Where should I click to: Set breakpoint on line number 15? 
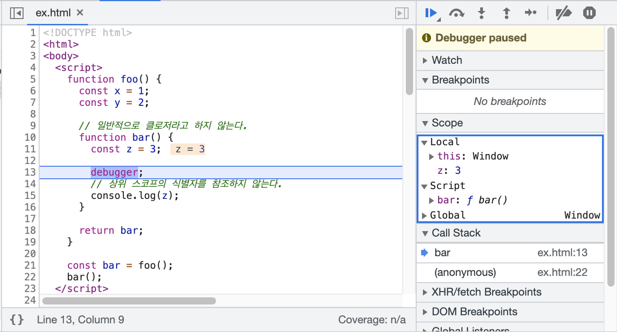30,196
